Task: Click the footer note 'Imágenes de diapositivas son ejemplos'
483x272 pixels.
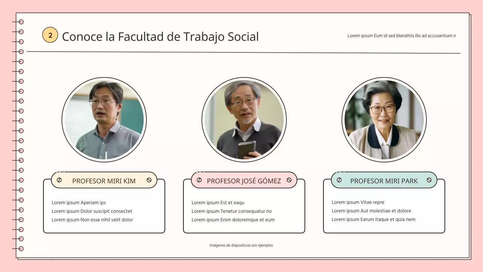Action: pos(241,246)
